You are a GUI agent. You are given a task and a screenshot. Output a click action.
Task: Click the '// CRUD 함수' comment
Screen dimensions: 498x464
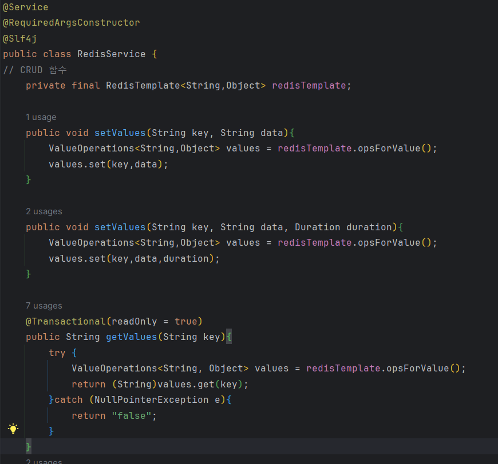[35, 70]
